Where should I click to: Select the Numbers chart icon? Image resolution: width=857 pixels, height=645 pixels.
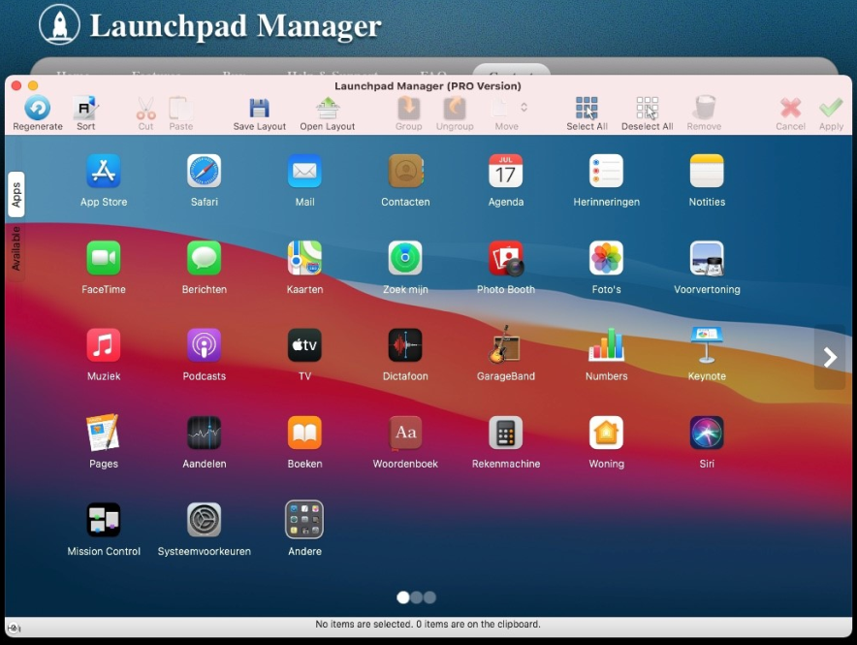(x=606, y=345)
